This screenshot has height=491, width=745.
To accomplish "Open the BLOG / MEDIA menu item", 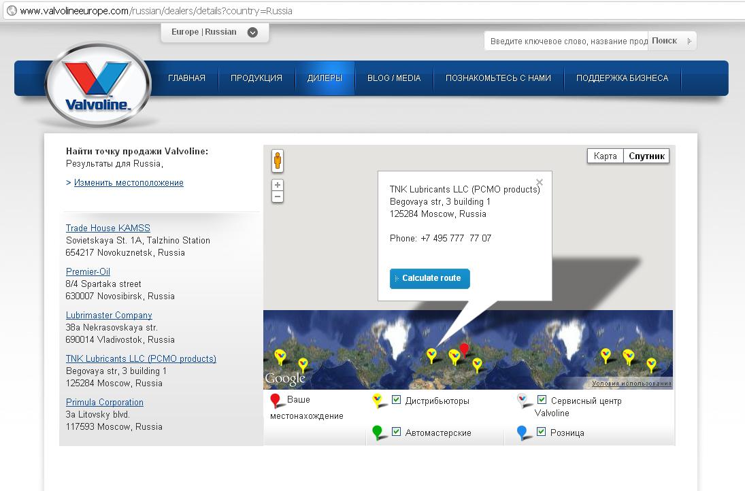I will pyautogui.click(x=394, y=78).
